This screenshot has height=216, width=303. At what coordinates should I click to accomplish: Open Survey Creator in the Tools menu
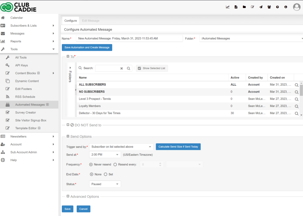coord(25,113)
